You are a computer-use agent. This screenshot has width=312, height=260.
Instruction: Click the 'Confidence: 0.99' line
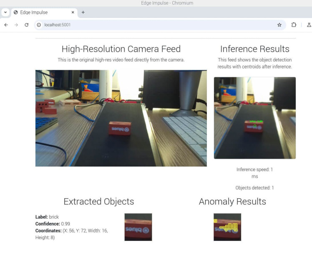coord(53,224)
